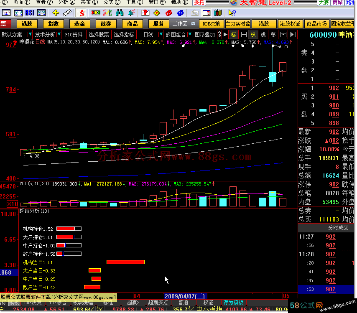This screenshot has height=313, width=357.
Task: Open the candlestick chart view icon
Action: click(x=18, y=13)
